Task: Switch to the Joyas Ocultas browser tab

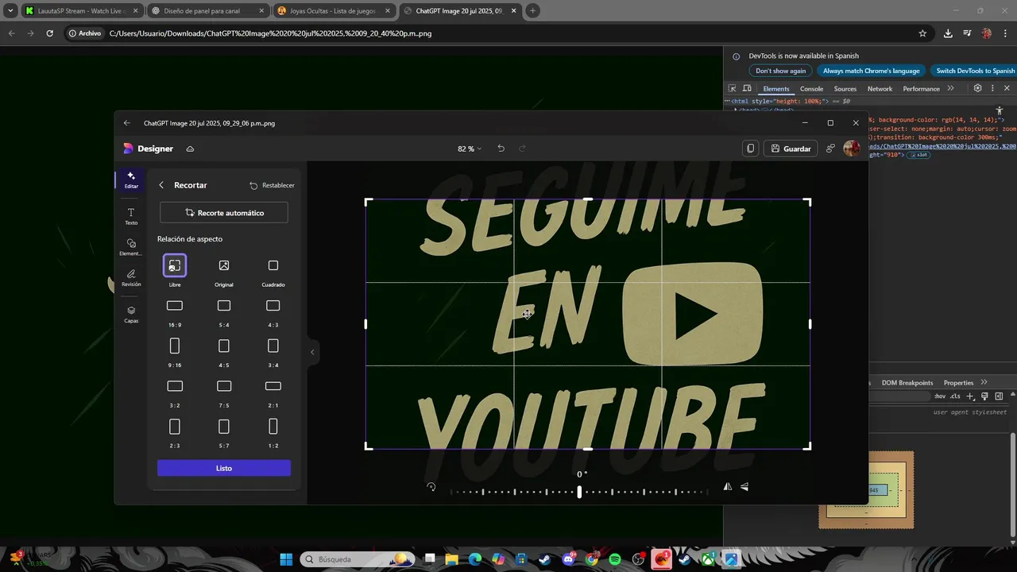Action: 332,10
